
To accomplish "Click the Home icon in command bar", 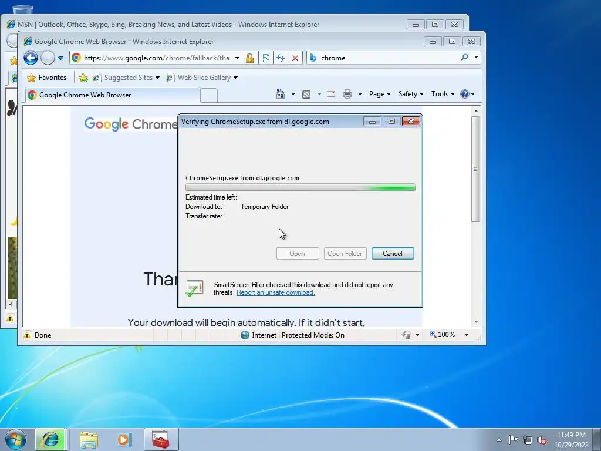I will point(281,94).
